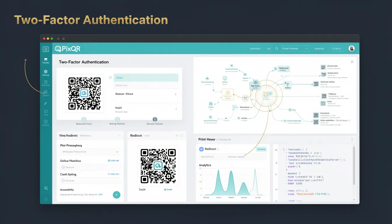Open the Tray icon in the sidebar
The image size is (392, 224).
(x=46, y=111)
